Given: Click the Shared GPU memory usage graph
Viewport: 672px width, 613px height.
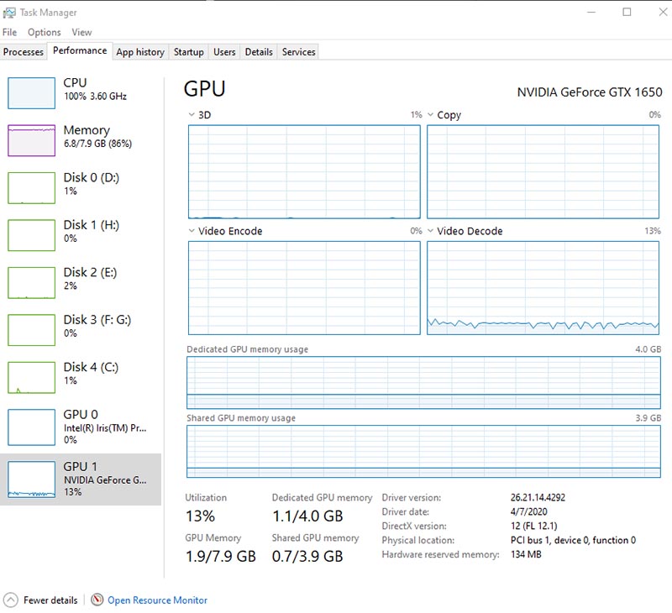Looking at the screenshot, I should (423, 451).
